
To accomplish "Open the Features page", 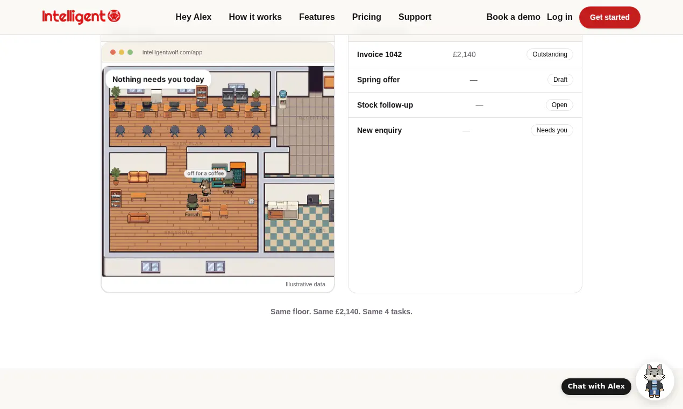I will [x=317, y=17].
